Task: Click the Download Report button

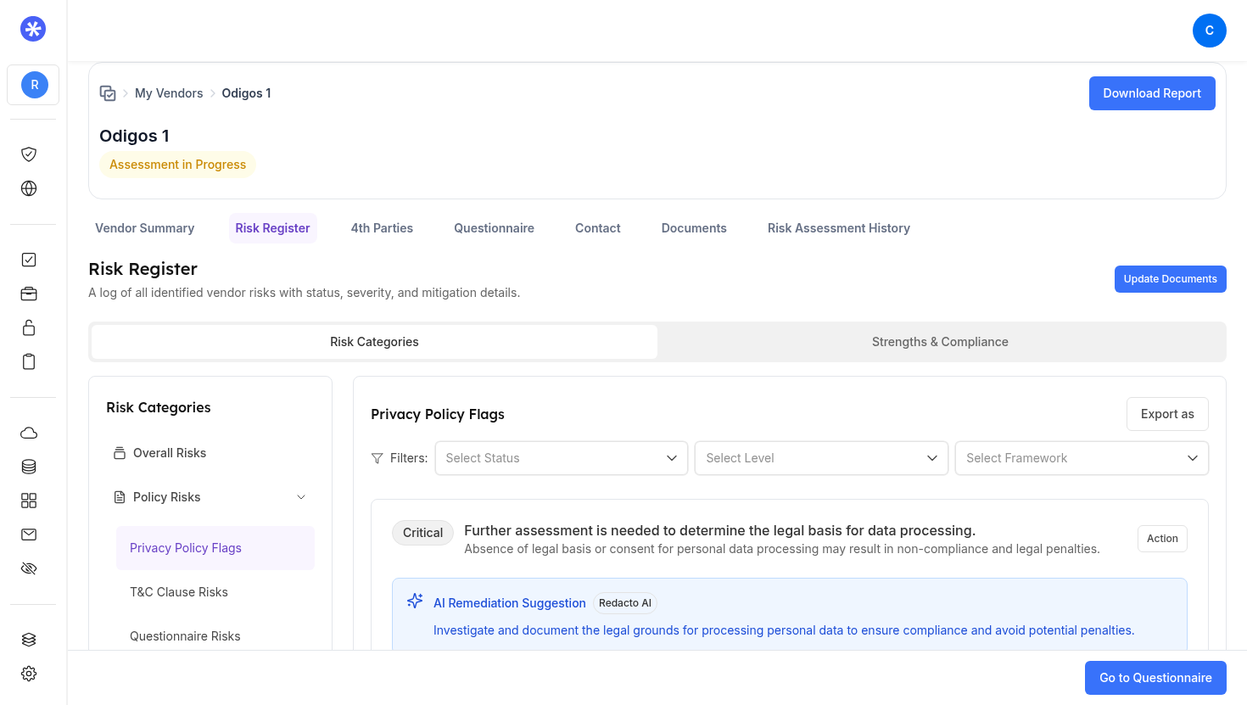Action: [1151, 93]
